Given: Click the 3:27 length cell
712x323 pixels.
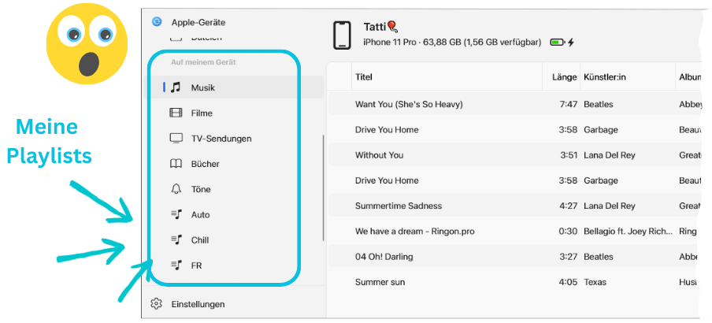Looking at the screenshot, I should [568, 257].
